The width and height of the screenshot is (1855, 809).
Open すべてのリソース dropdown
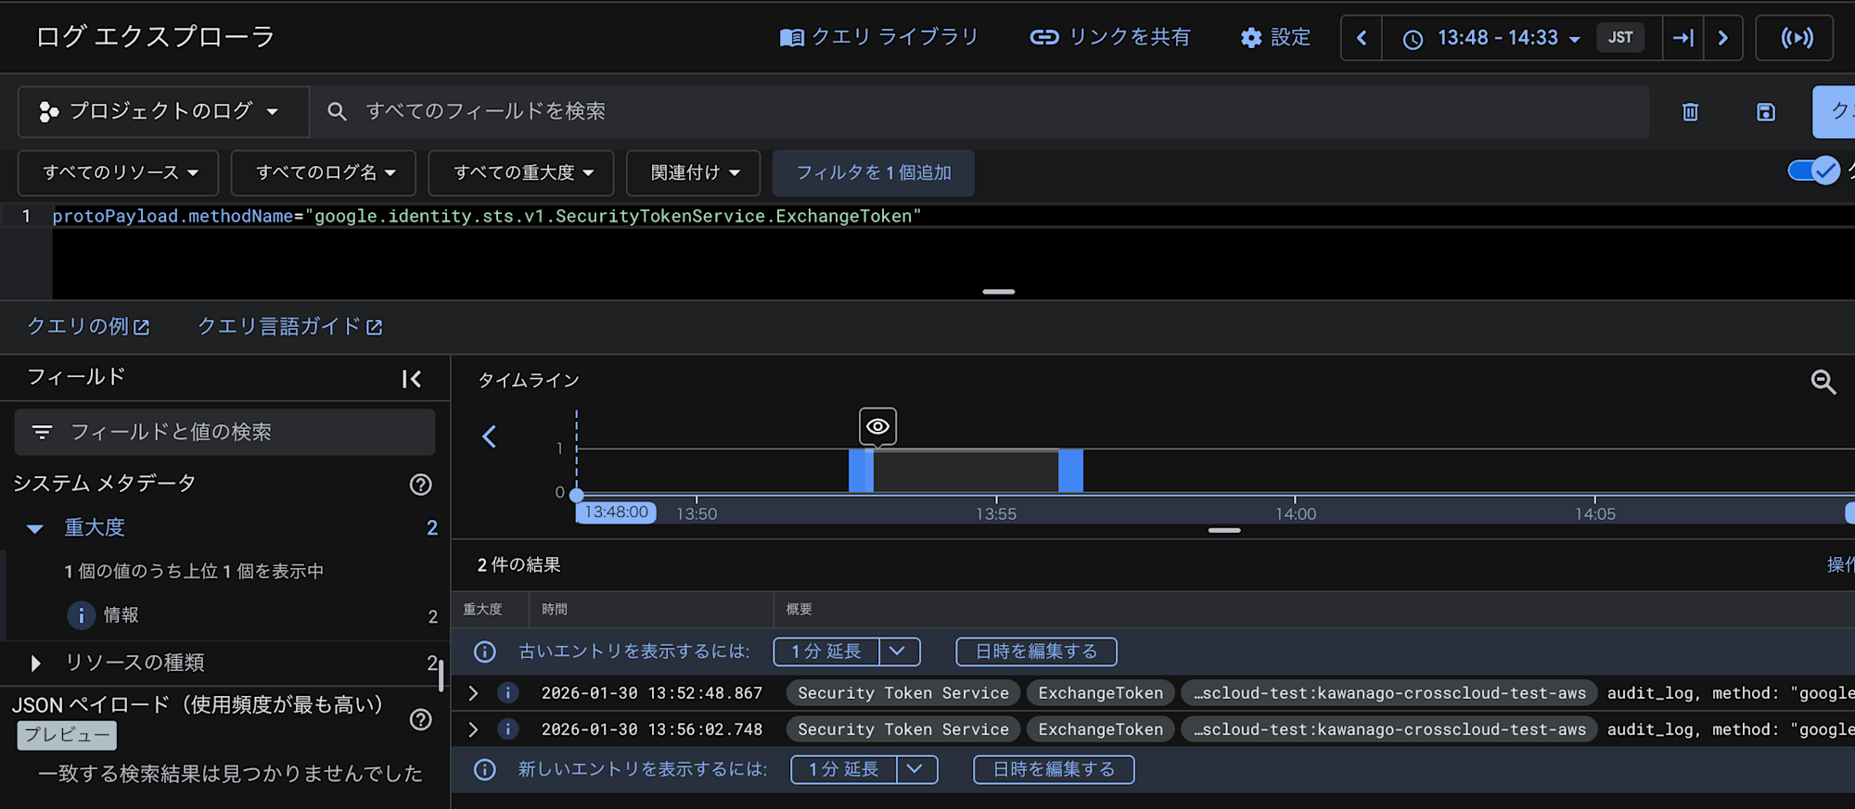point(119,173)
